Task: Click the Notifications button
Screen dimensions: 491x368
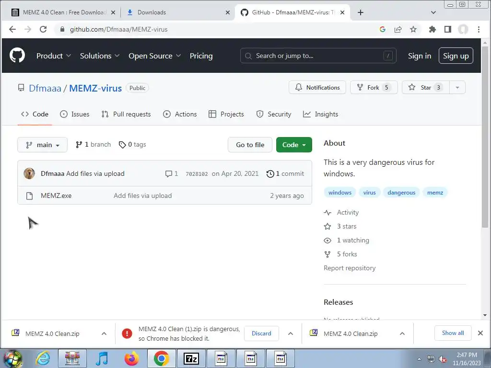Action: click(x=317, y=88)
